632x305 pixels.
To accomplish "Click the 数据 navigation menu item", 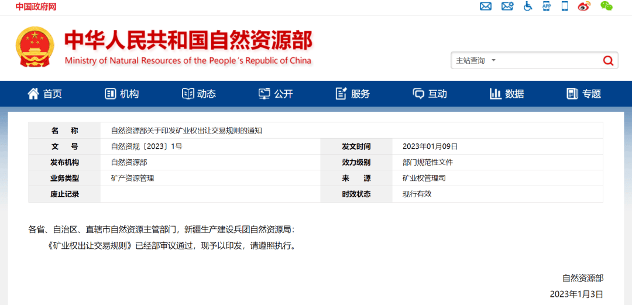I will [507, 94].
